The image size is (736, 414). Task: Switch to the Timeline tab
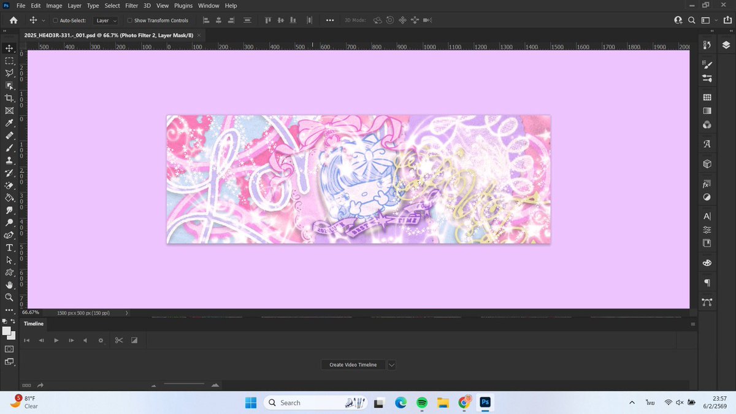(34, 324)
